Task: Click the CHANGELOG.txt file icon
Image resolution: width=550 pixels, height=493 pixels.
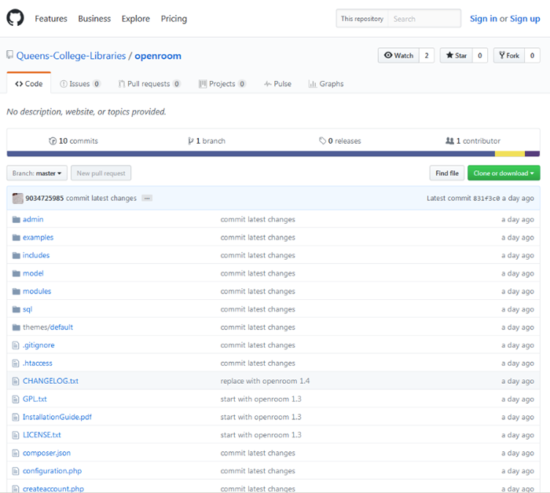Action: 16,382
